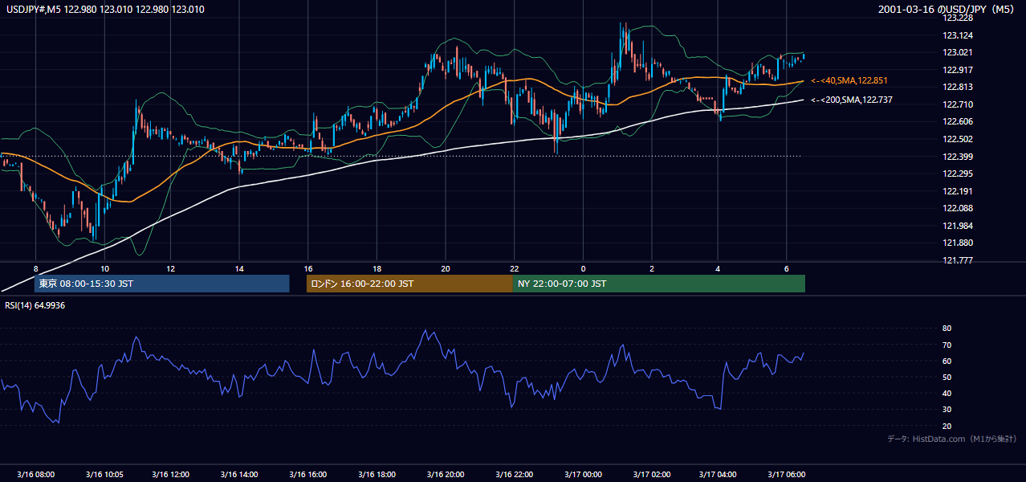Click price axis label 122.295
The height and width of the screenshot is (482, 1026).
point(959,174)
